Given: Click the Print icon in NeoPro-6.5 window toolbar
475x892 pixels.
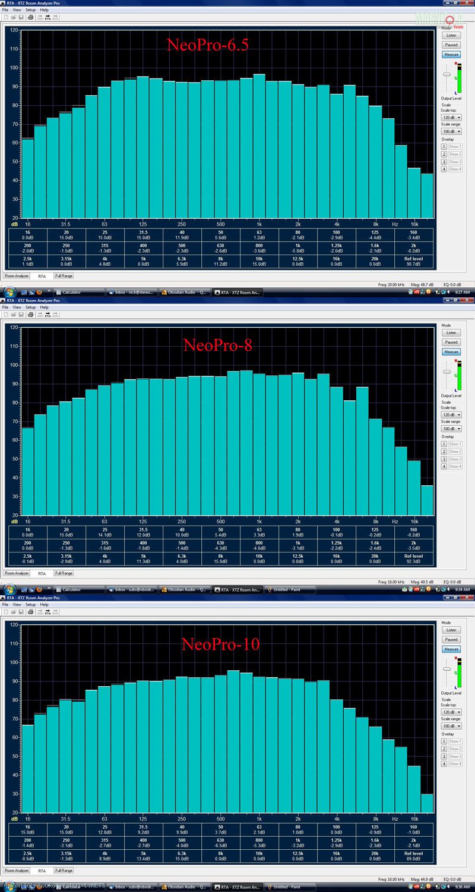Looking at the screenshot, I should coord(30,17).
